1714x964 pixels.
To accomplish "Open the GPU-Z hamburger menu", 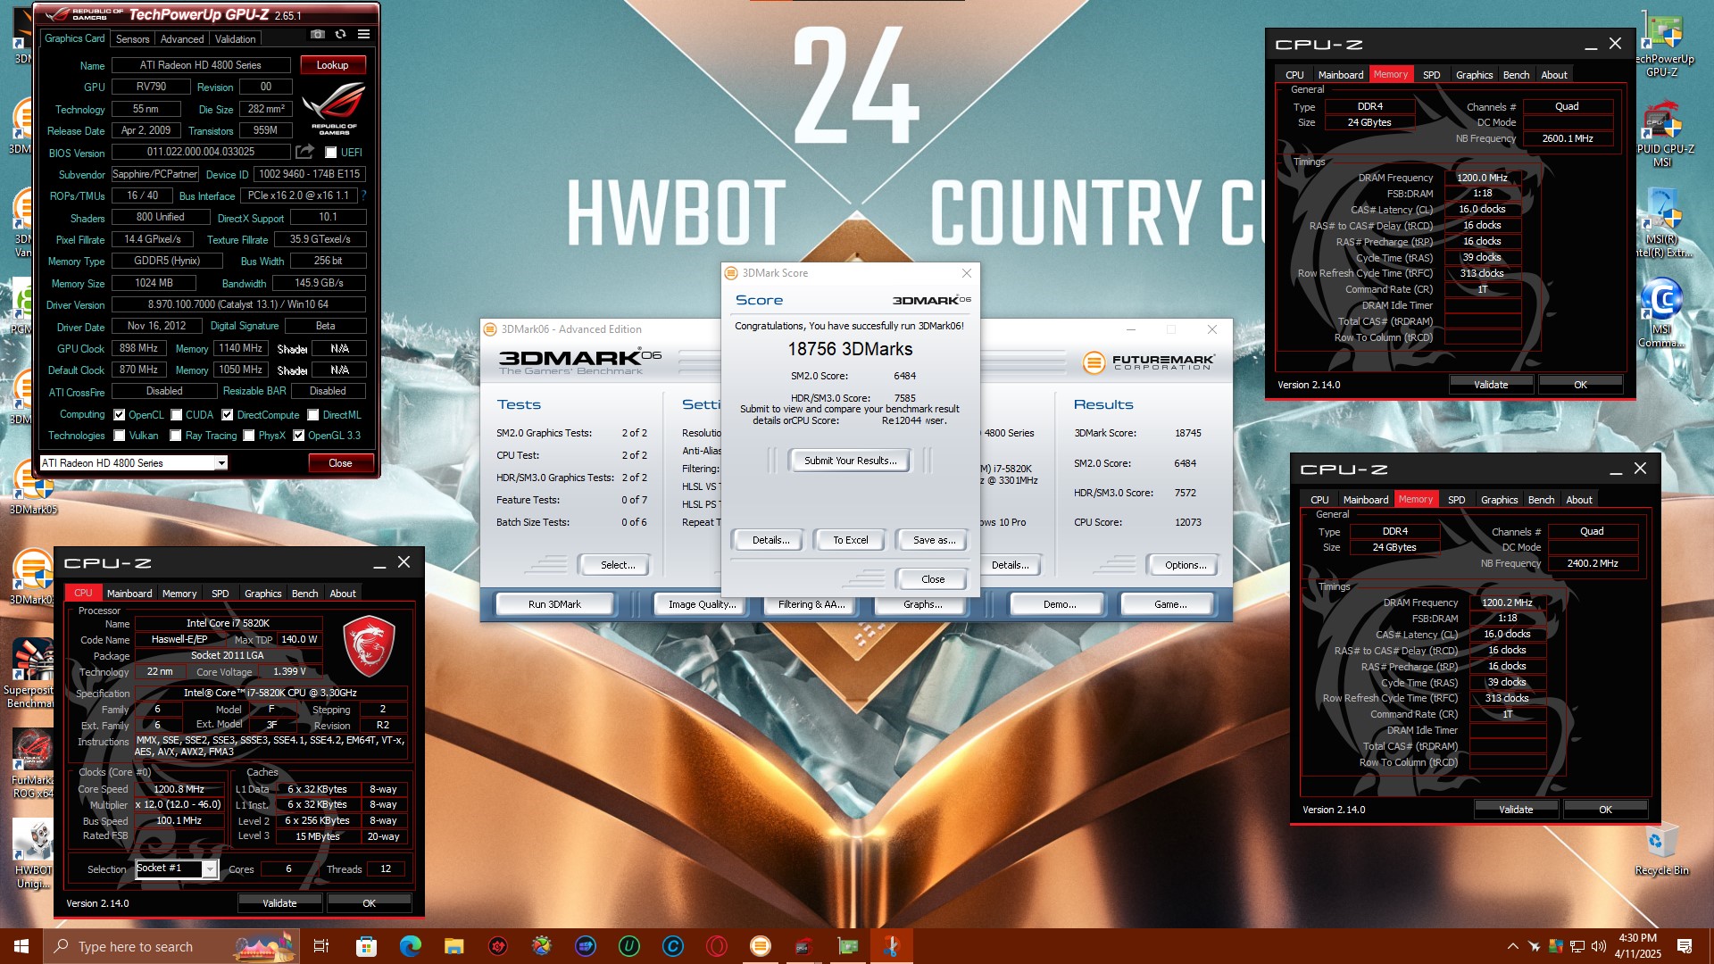I will (363, 35).
